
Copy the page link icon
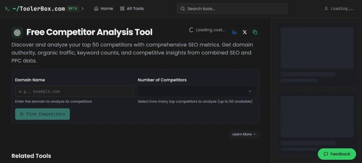255,32
